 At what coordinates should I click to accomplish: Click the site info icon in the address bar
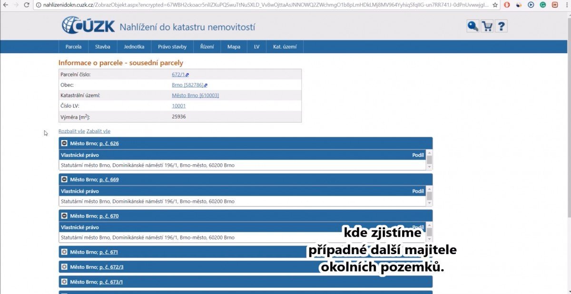click(x=38, y=5)
